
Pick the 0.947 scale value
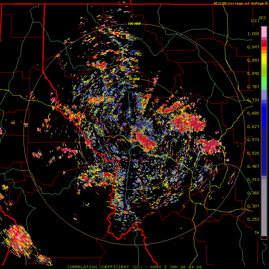click(253, 47)
